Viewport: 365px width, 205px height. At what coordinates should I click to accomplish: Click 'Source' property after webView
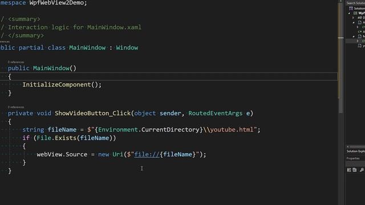76,154
